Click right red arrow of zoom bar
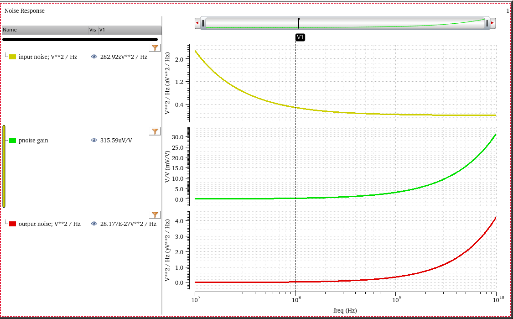513x319 pixels. click(492, 23)
